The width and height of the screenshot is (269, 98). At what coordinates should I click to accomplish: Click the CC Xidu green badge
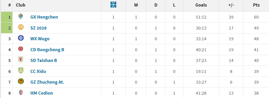21,71
